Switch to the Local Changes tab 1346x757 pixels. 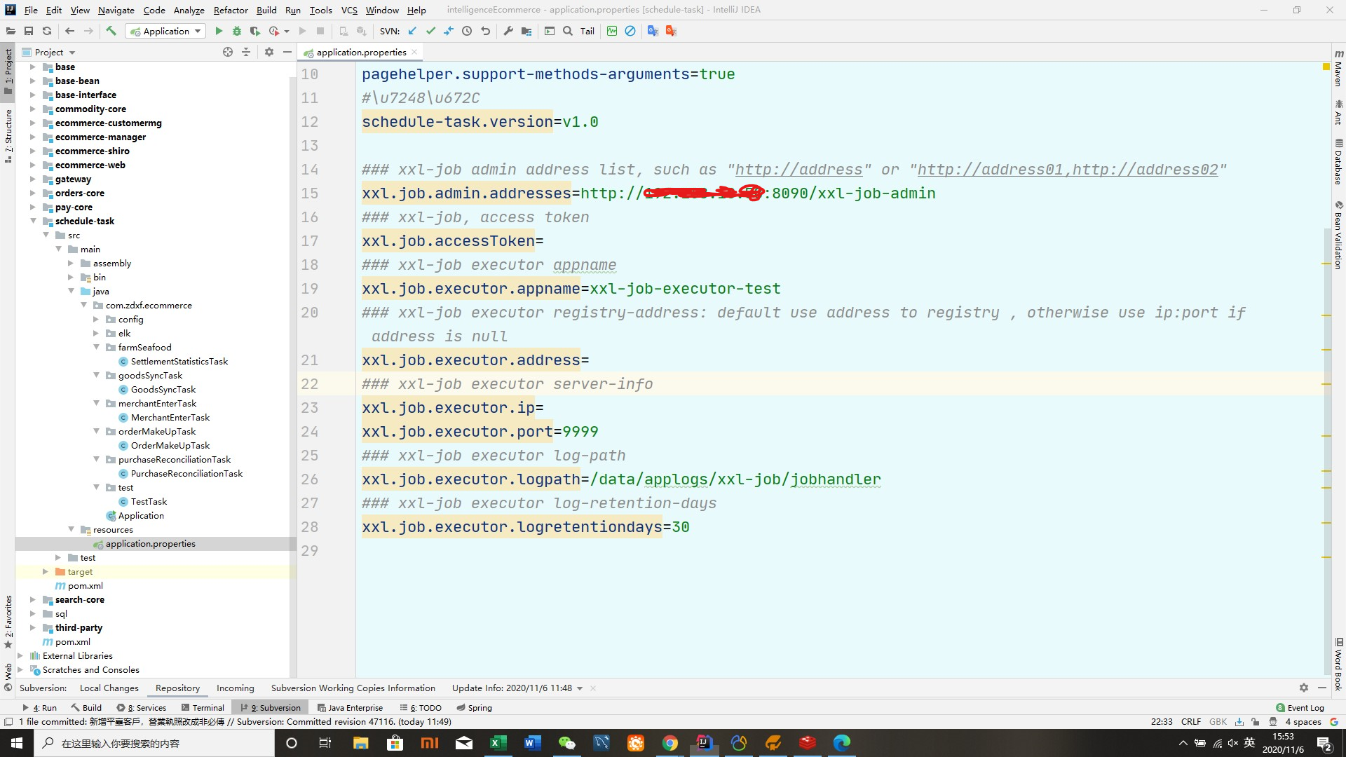click(109, 688)
